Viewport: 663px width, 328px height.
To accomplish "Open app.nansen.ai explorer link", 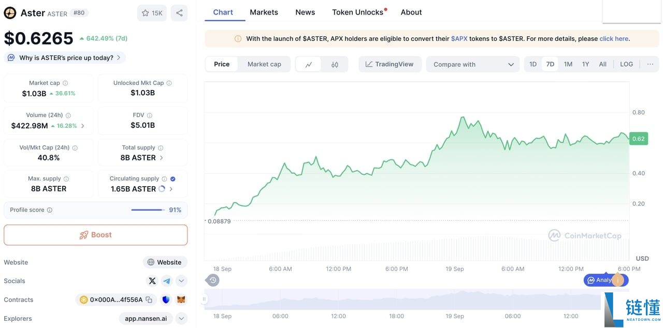I will tap(146, 319).
